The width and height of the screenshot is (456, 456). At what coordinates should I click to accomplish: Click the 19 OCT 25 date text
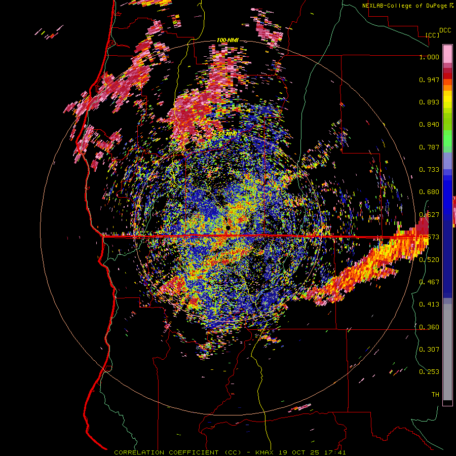click(x=299, y=452)
